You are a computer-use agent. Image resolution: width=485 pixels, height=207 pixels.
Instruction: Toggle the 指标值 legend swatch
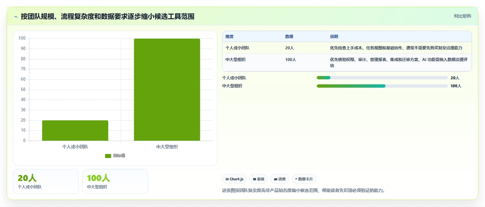click(x=108, y=156)
